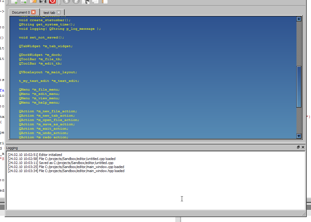Click the edit toolbar drag handle

(x=60, y=2)
